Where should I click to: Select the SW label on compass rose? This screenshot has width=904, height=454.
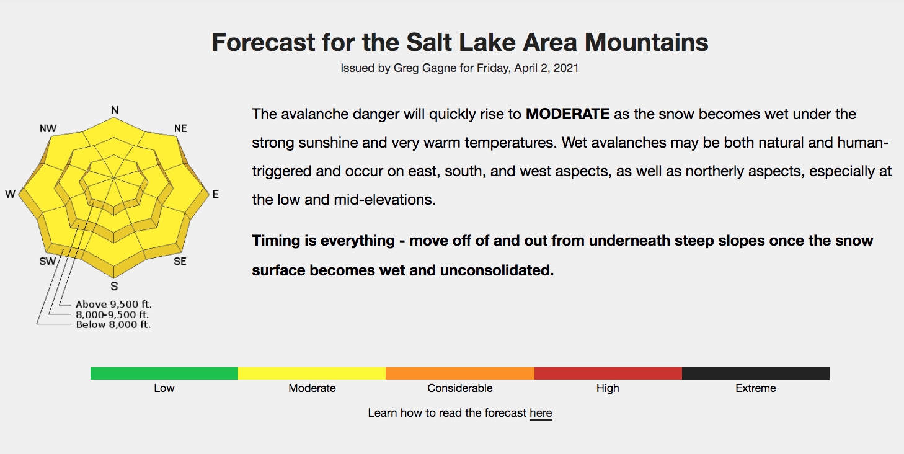(48, 261)
